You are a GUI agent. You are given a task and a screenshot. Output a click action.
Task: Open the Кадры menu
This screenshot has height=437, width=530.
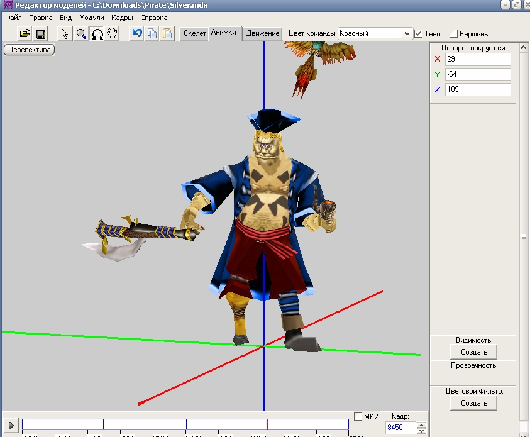[122, 18]
